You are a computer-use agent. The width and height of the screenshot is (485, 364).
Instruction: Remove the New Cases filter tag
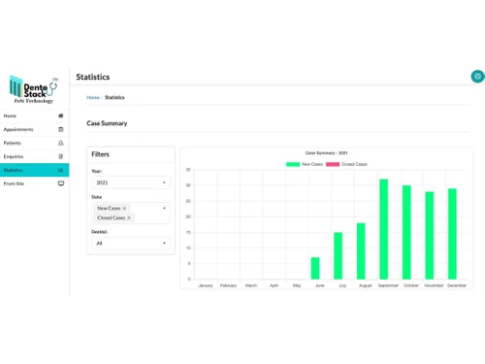(124, 208)
